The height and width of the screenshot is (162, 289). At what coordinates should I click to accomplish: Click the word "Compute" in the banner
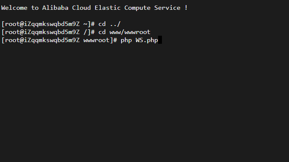pos(138,8)
